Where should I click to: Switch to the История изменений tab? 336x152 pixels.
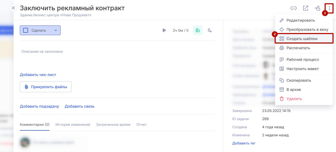73,125
